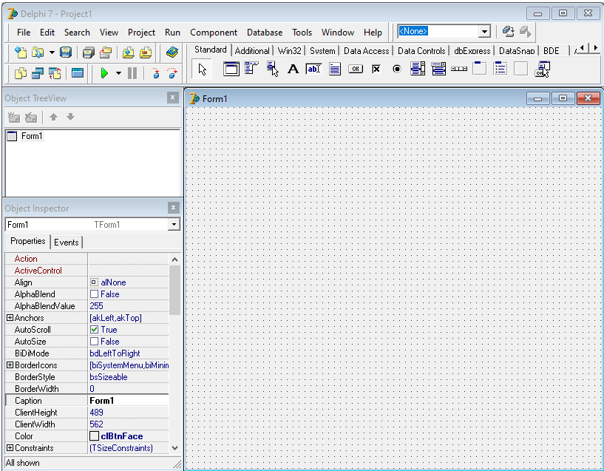This screenshot has height=471, width=604.
Task: Click the View Unit icon
Action: click(21, 72)
